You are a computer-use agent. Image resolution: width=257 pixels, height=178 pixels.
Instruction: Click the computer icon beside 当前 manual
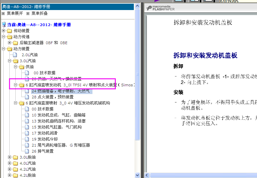(x=4, y=25)
